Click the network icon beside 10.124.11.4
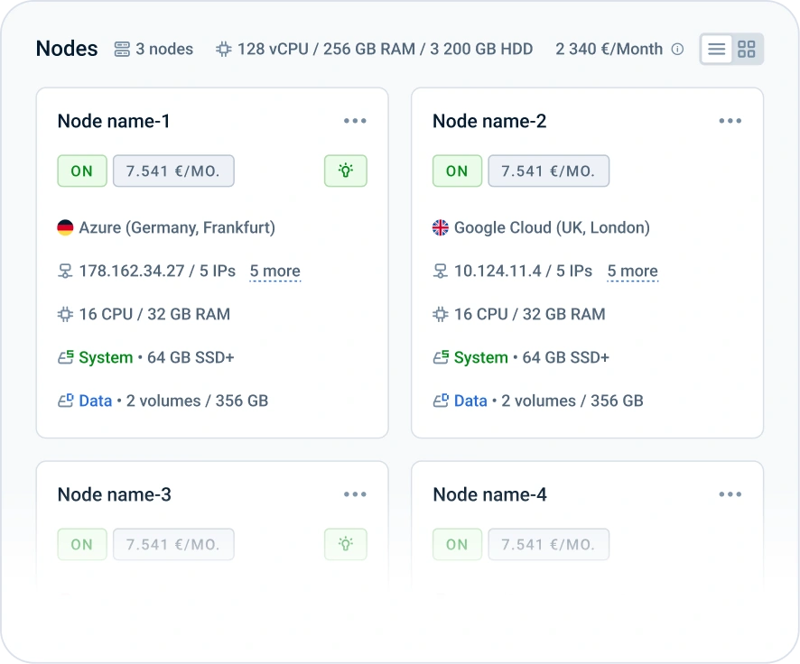Screen dimensions: 800x664 tap(440, 272)
